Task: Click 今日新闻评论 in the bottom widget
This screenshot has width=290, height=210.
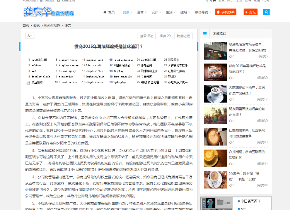Action: coord(251,201)
